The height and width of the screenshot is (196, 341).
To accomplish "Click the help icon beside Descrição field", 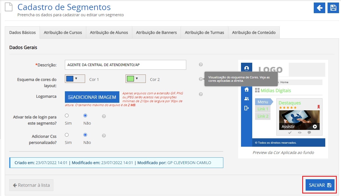I will pos(201,65).
